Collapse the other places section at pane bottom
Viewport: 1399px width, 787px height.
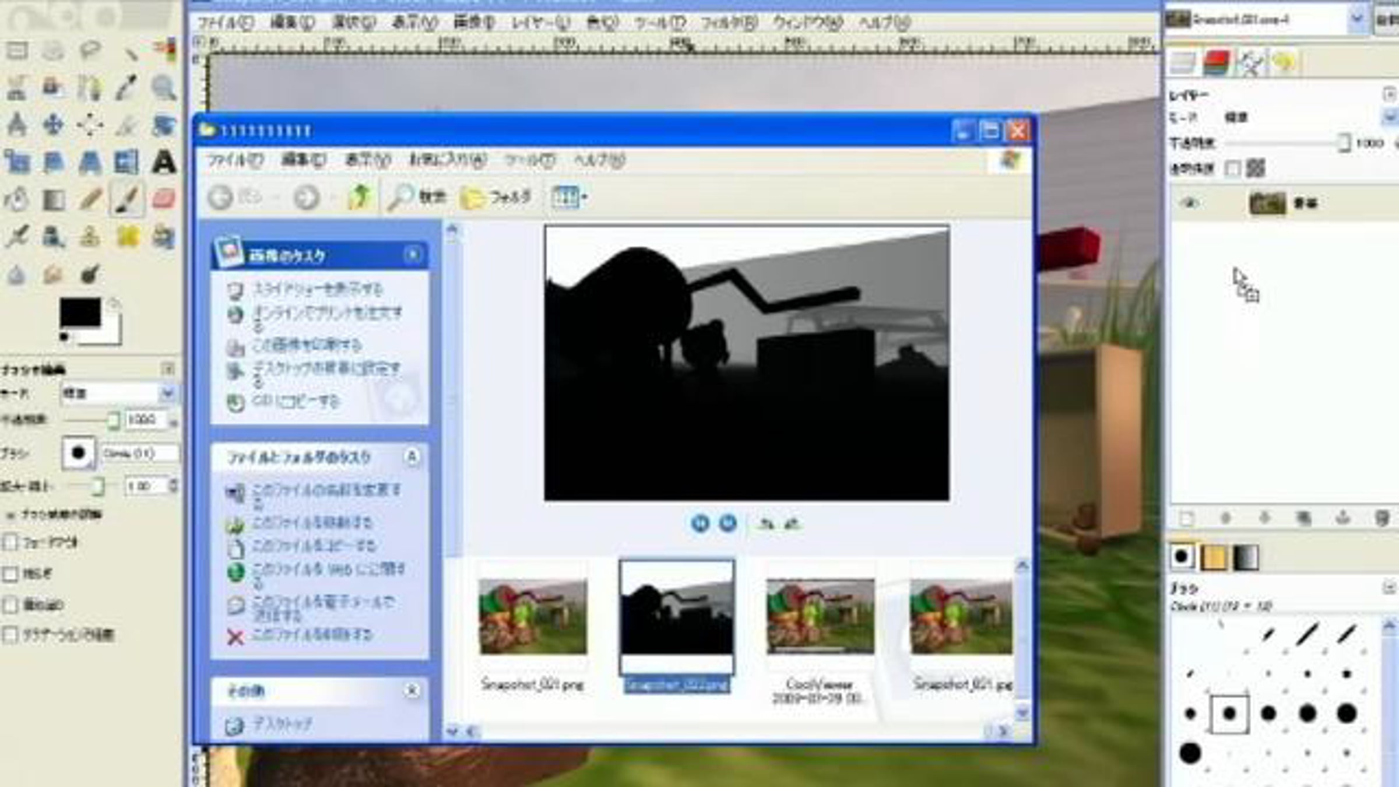coord(412,691)
